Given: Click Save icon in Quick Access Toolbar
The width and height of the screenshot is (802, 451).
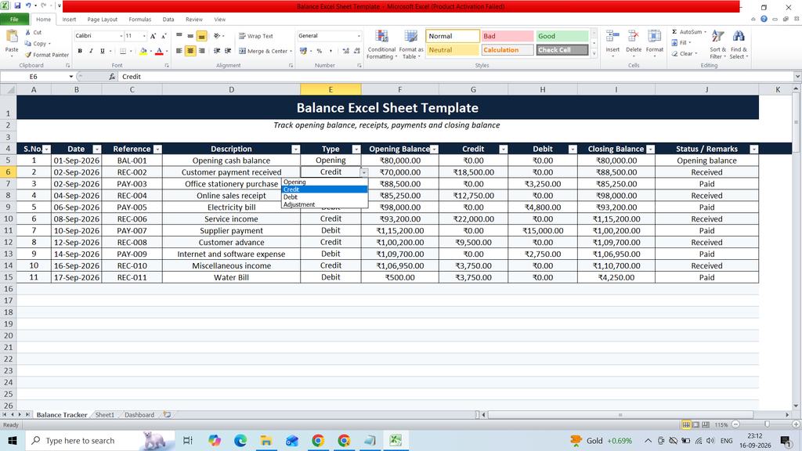Looking at the screenshot, I should pos(17,5).
